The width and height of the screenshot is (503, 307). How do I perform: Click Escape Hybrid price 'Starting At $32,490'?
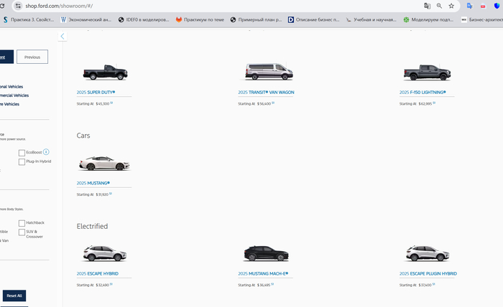click(x=94, y=285)
